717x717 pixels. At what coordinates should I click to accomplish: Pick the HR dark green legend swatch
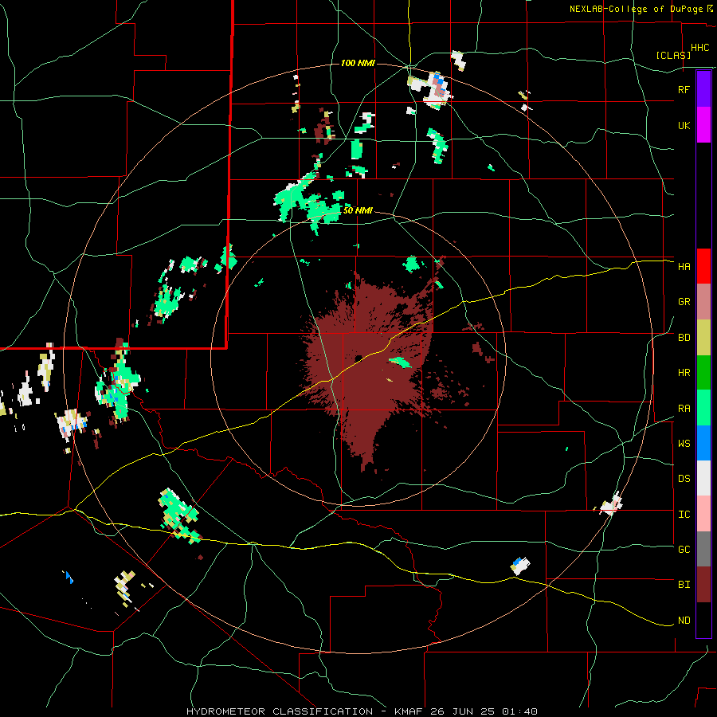pos(703,372)
